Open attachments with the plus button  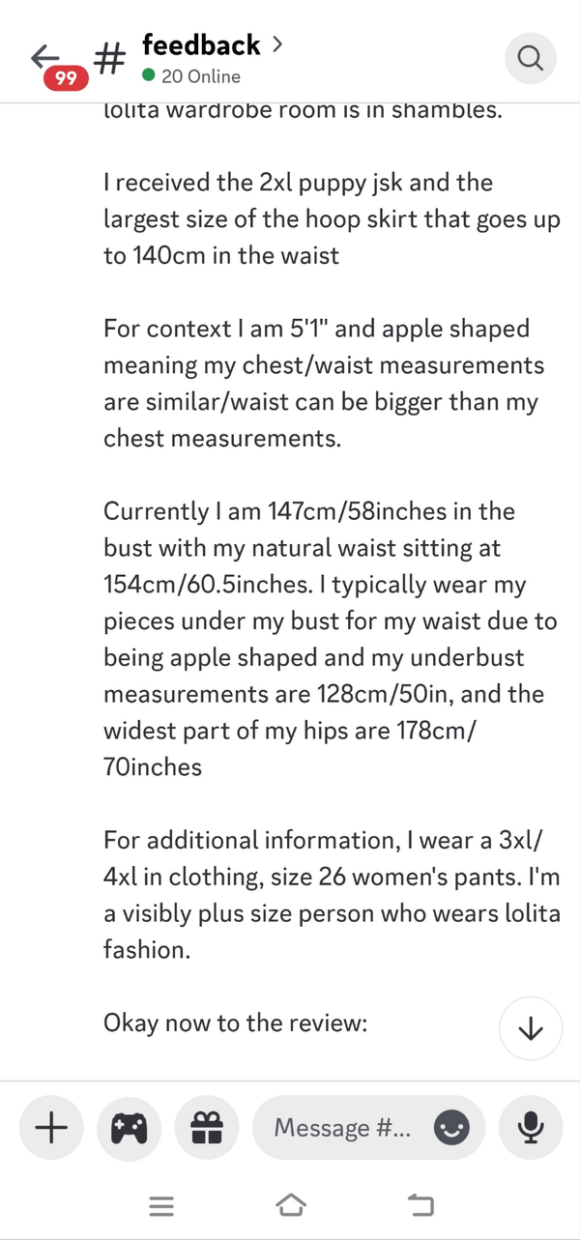pos(51,1127)
